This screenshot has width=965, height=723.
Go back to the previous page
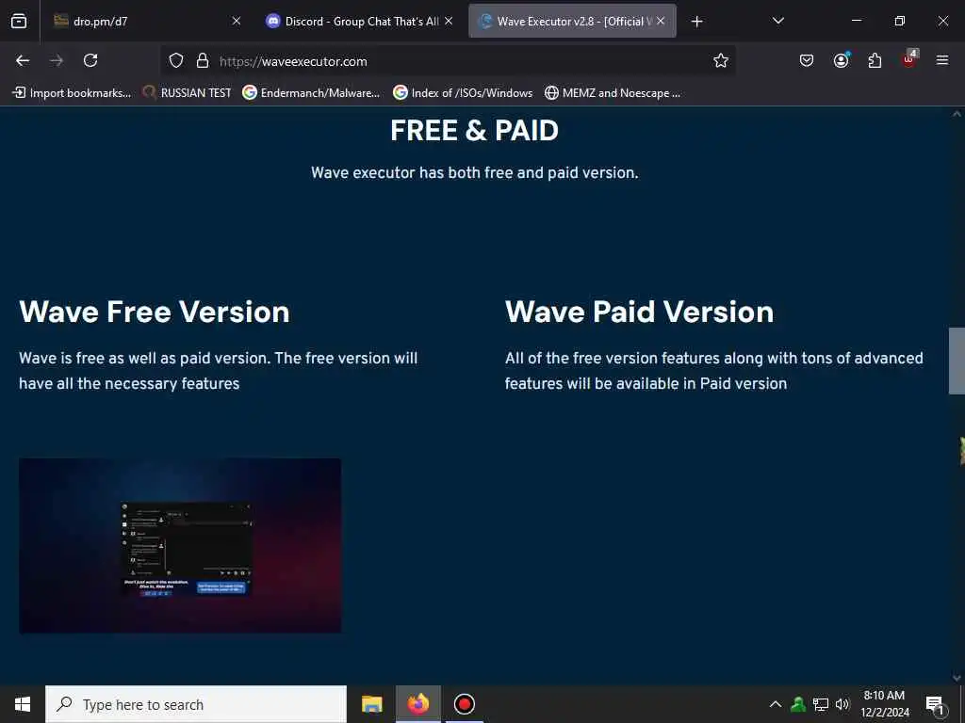pyautogui.click(x=23, y=60)
